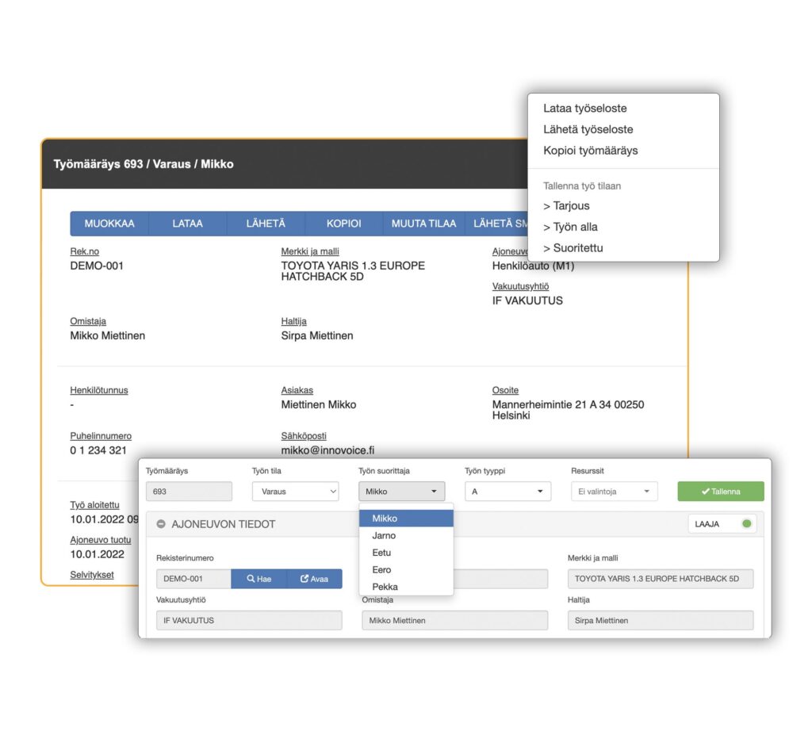Click the MUOKKAA toolbar button
This screenshot has height=731, width=812.
point(109,224)
